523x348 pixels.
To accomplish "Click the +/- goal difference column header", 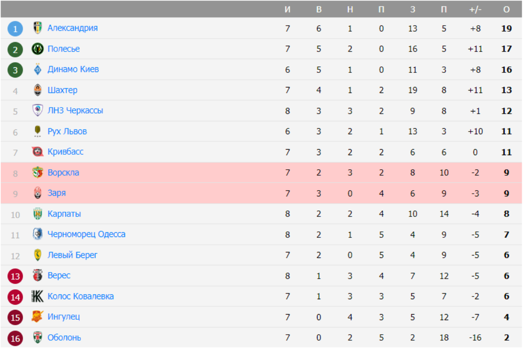I will pyautogui.click(x=475, y=9).
